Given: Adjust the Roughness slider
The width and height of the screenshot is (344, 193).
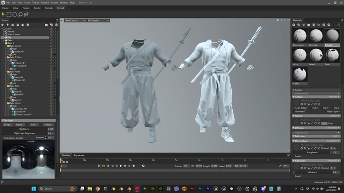Looking at the screenshot, I should pyautogui.click(x=313, y=153).
